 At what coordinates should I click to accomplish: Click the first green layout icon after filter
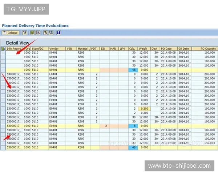pyautogui.click(x=32, y=33)
